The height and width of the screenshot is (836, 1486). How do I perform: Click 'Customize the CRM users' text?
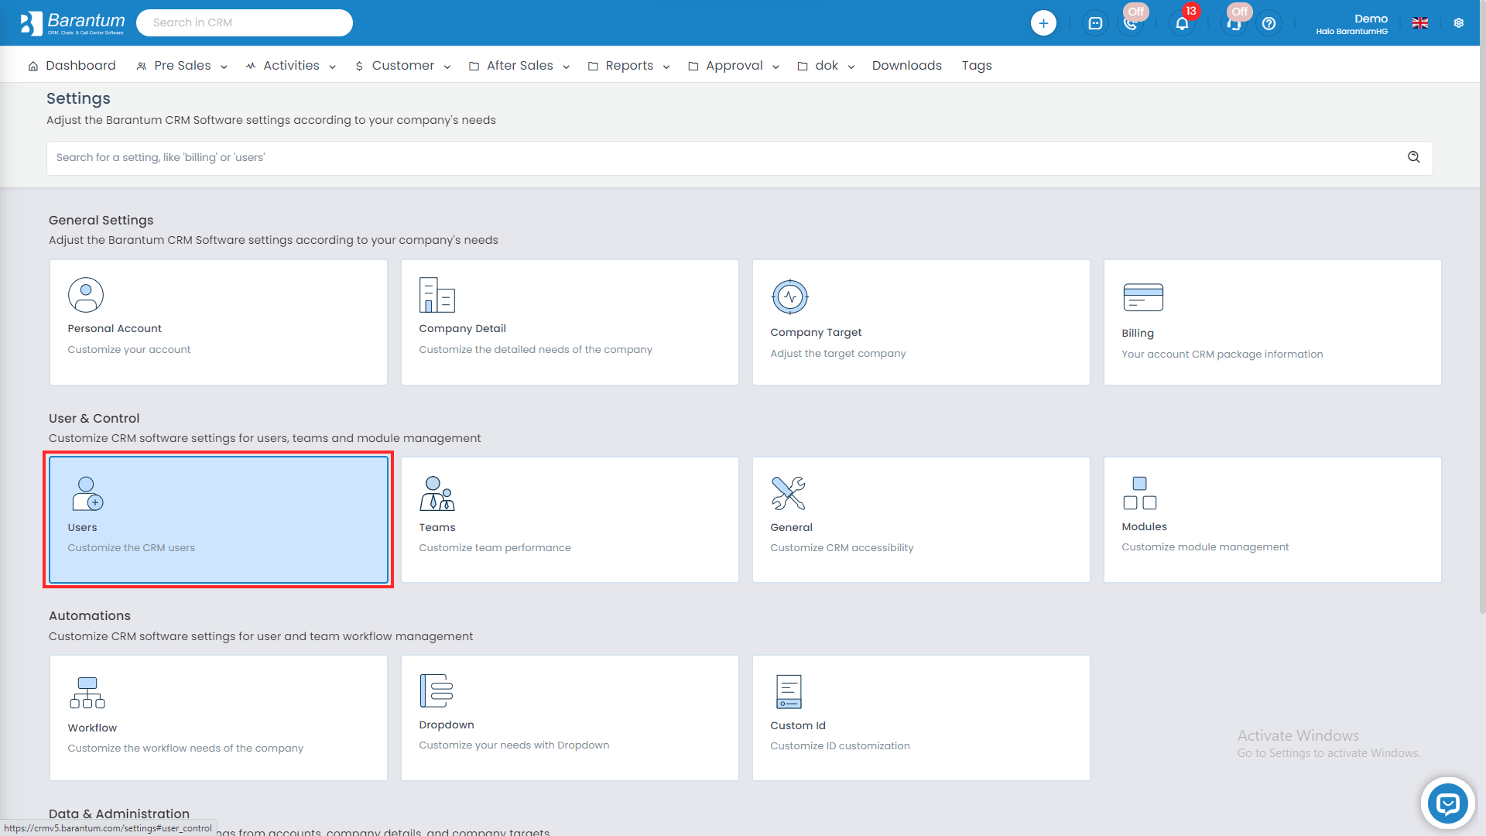[131, 548]
